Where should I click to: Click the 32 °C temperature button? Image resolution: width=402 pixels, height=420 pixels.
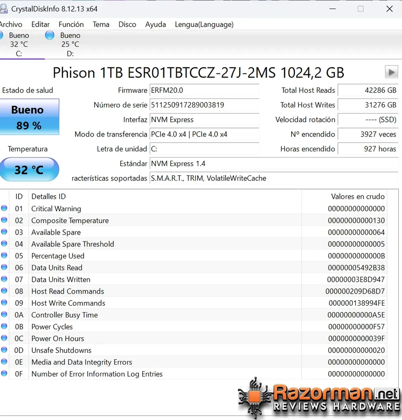pyautogui.click(x=29, y=169)
